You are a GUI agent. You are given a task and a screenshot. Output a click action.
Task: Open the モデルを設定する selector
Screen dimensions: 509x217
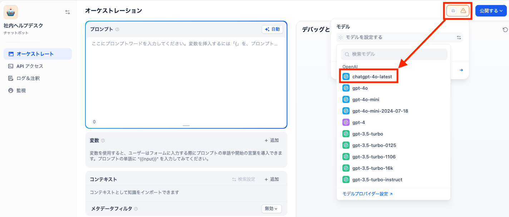(x=400, y=37)
